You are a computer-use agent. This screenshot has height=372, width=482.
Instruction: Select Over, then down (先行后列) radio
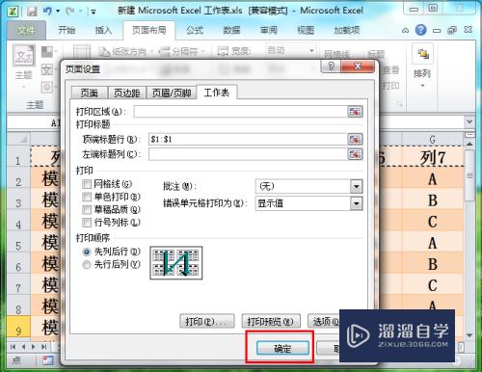pos(87,265)
